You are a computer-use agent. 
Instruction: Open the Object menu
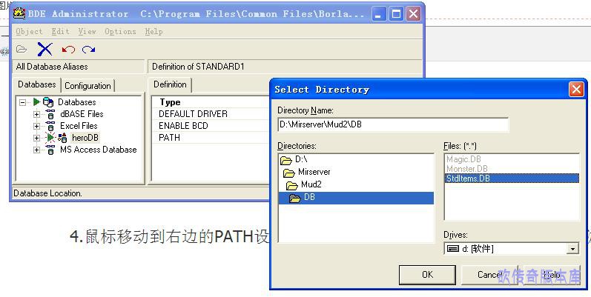pyautogui.click(x=30, y=31)
